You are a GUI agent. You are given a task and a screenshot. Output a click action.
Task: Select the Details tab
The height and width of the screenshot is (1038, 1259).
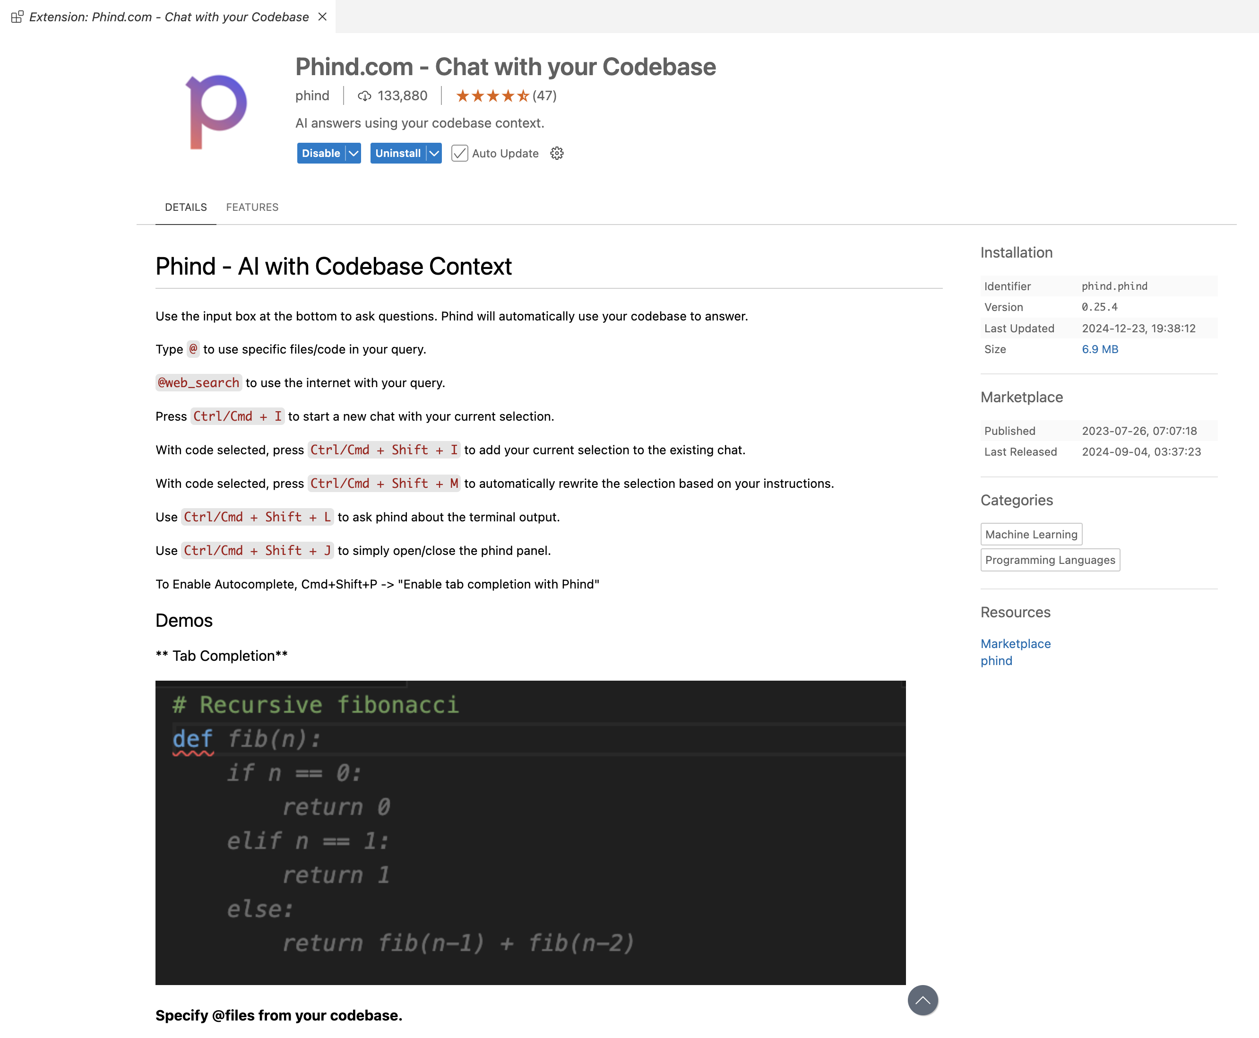coord(185,207)
